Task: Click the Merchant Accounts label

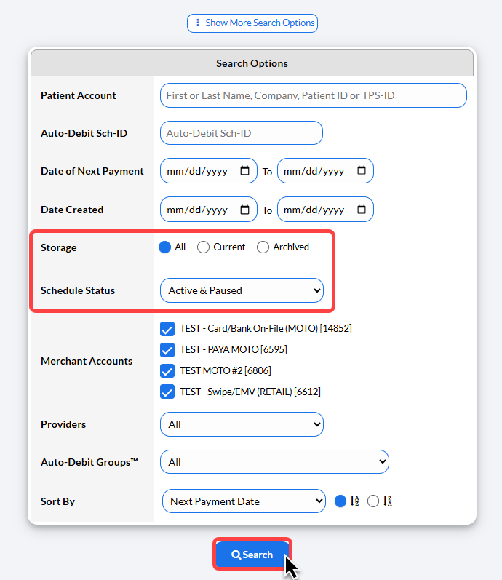Action: 87,361
